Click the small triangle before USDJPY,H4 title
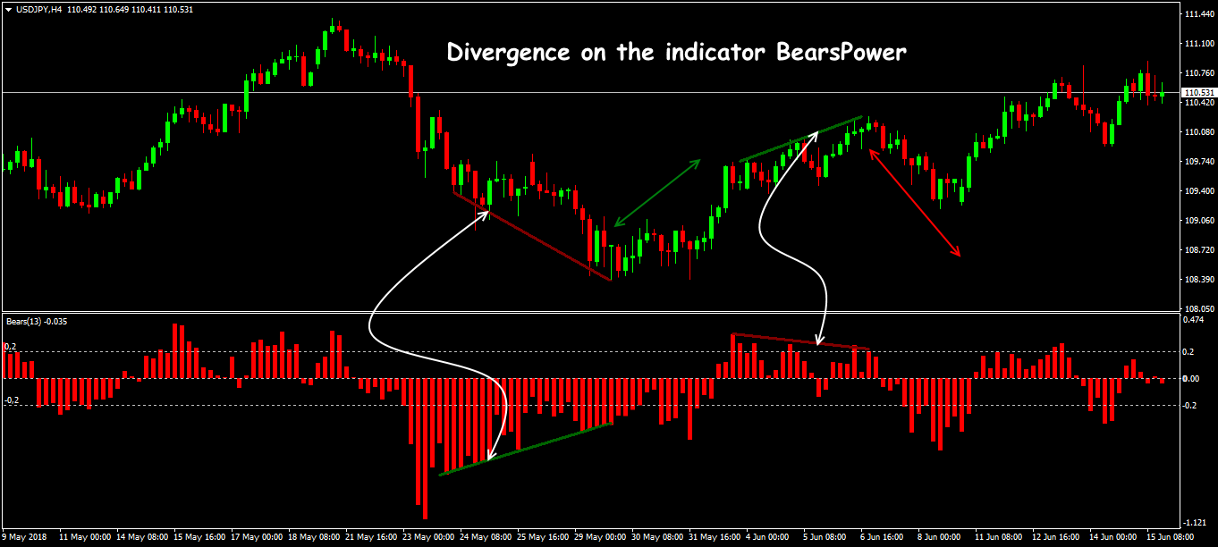 8,9
